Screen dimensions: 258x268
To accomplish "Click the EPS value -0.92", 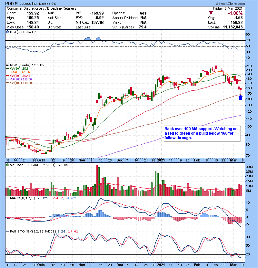I will 99,18.
